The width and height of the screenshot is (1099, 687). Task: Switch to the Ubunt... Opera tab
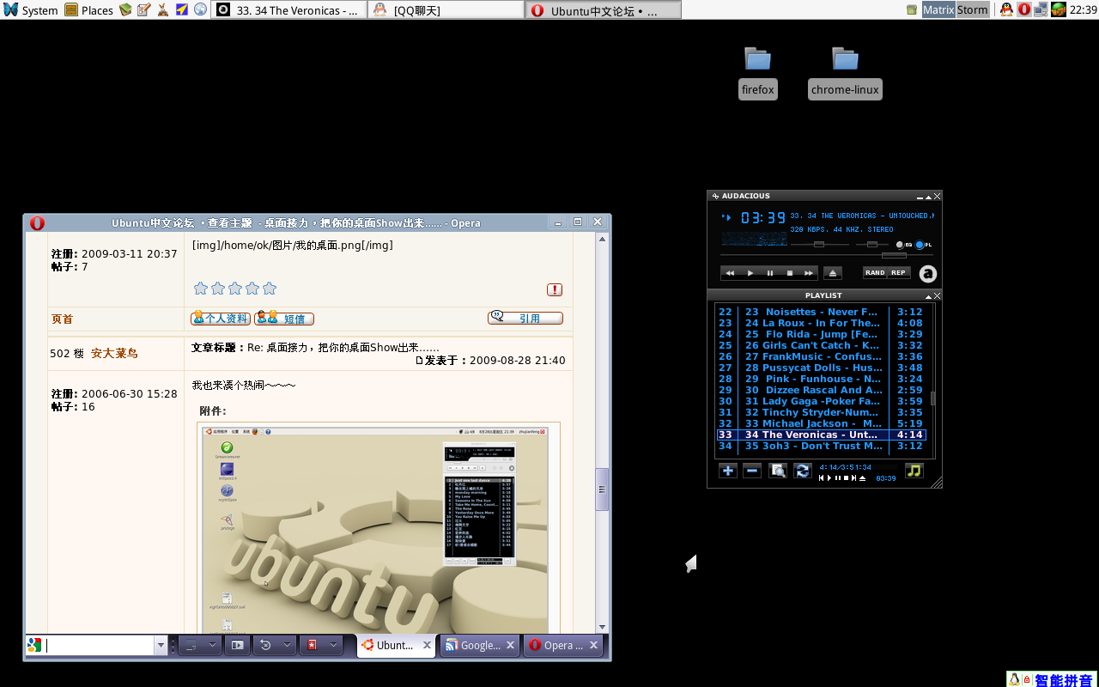396,645
